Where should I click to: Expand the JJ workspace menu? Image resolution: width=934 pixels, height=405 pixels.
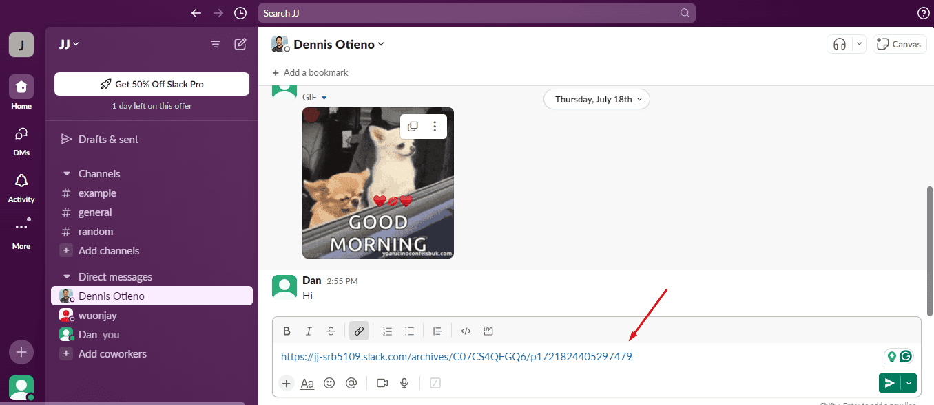pos(69,44)
